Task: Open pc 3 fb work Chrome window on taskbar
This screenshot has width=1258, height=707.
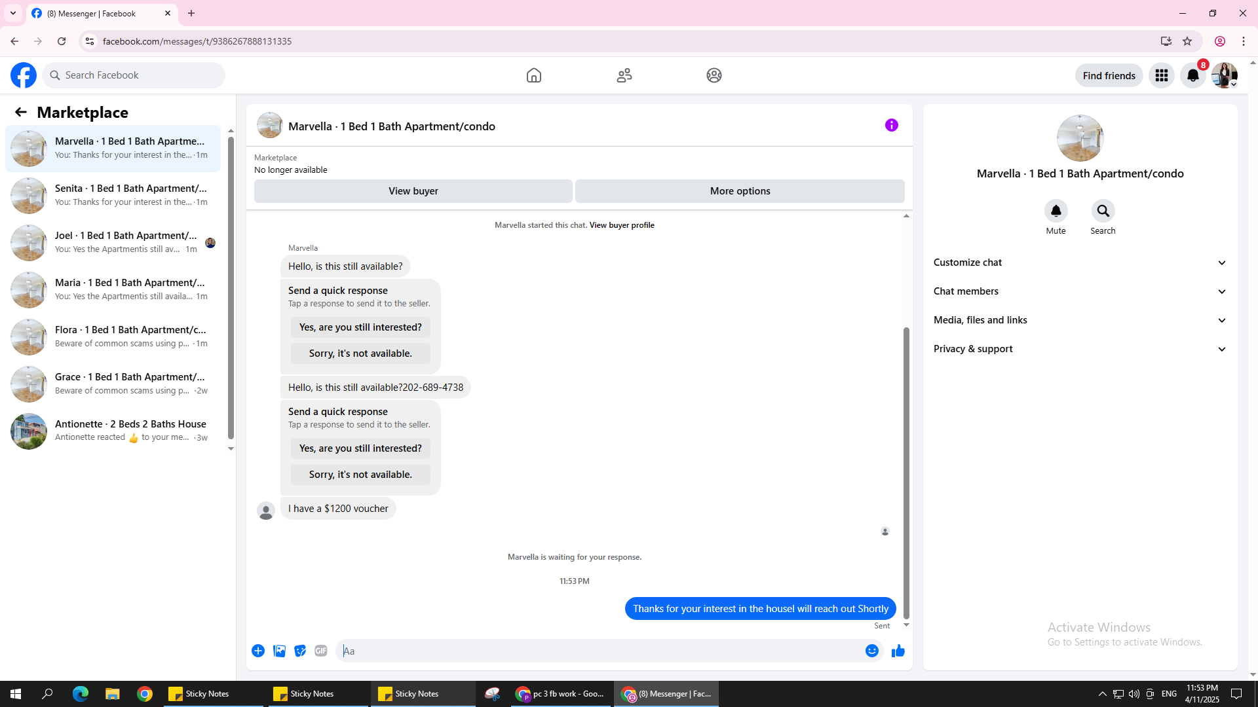Action: point(561,694)
